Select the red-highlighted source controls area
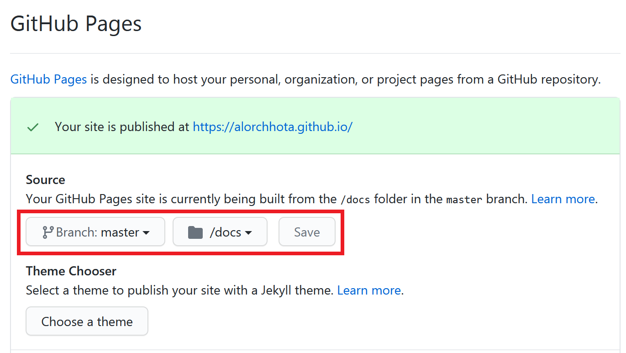The width and height of the screenshot is (626, 353). (181, 232)
